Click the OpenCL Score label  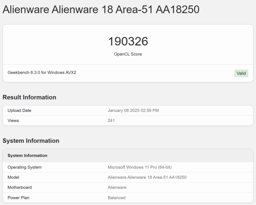pyautogui.click(x=128, y=54)
